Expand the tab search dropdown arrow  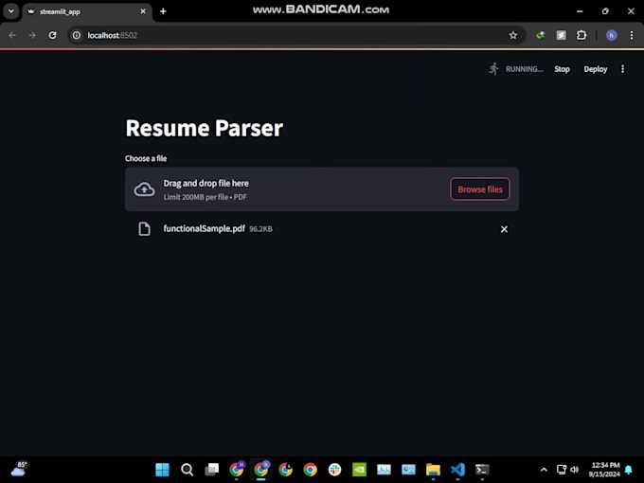click(9, 11)
